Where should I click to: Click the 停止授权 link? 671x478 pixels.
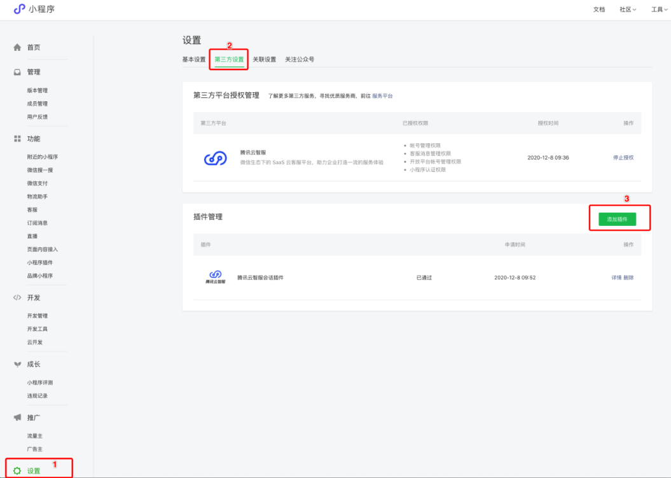(x=623, y=157)
